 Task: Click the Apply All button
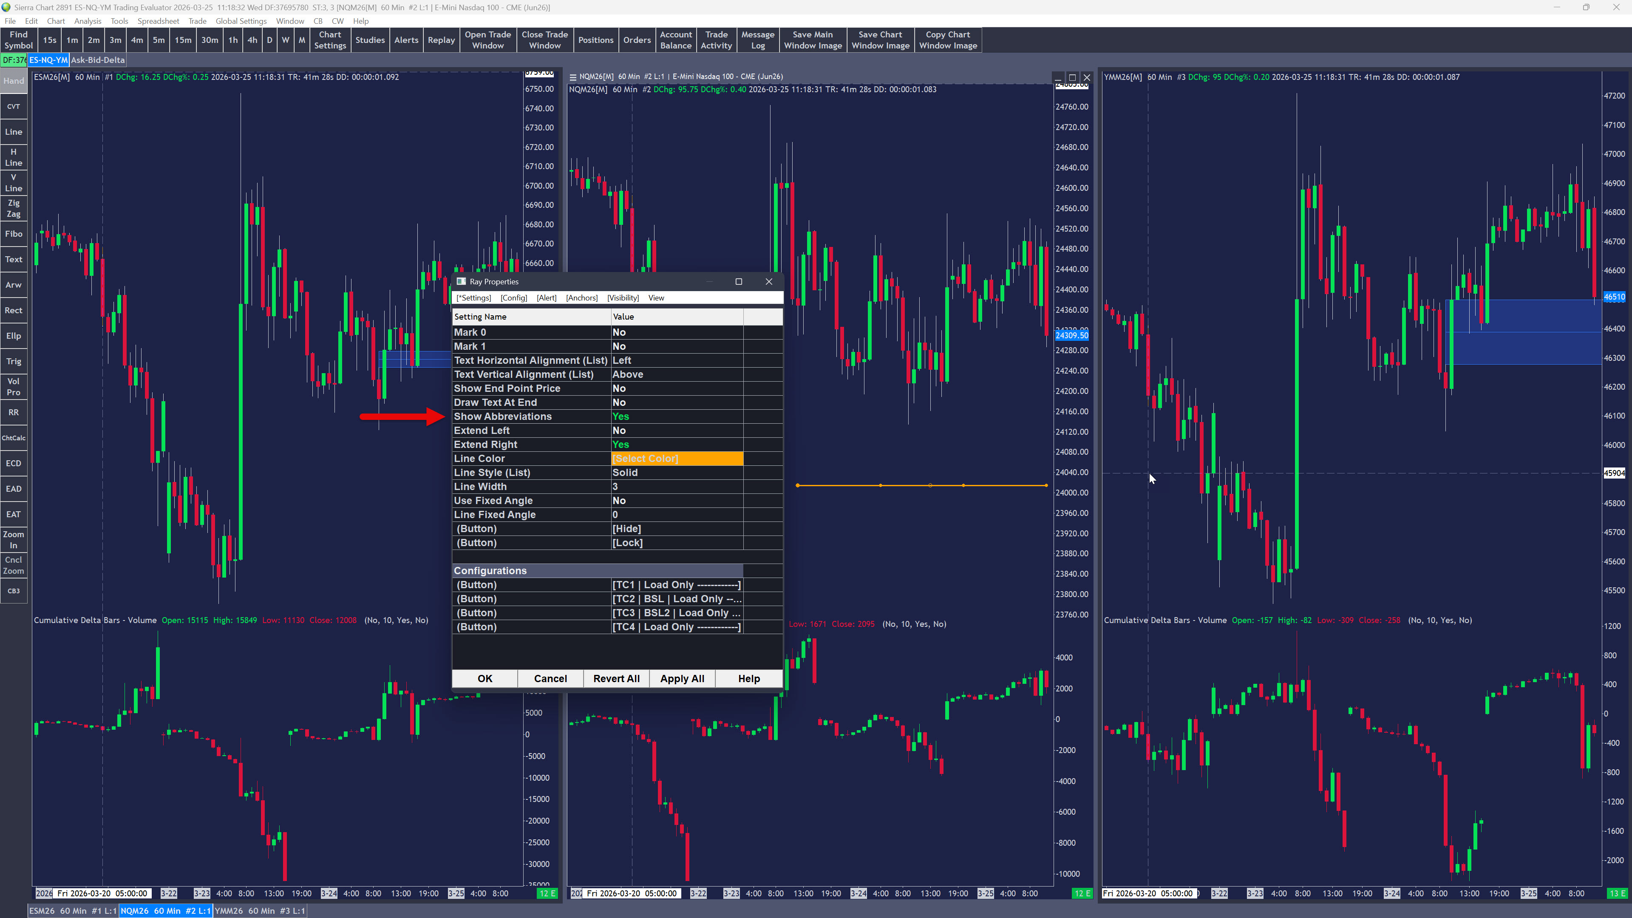[682, 679]
